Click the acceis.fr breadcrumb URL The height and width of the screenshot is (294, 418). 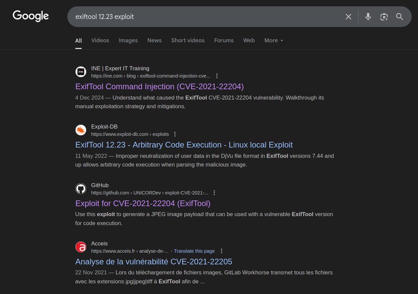pyautogui.click(x=130, y=251)
